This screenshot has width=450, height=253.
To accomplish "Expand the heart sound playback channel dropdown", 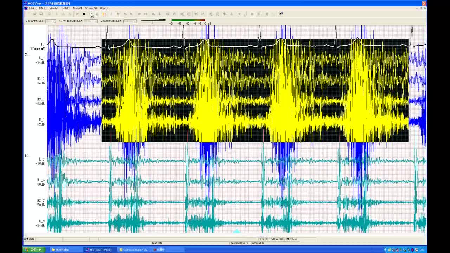I will coord(53,21).
